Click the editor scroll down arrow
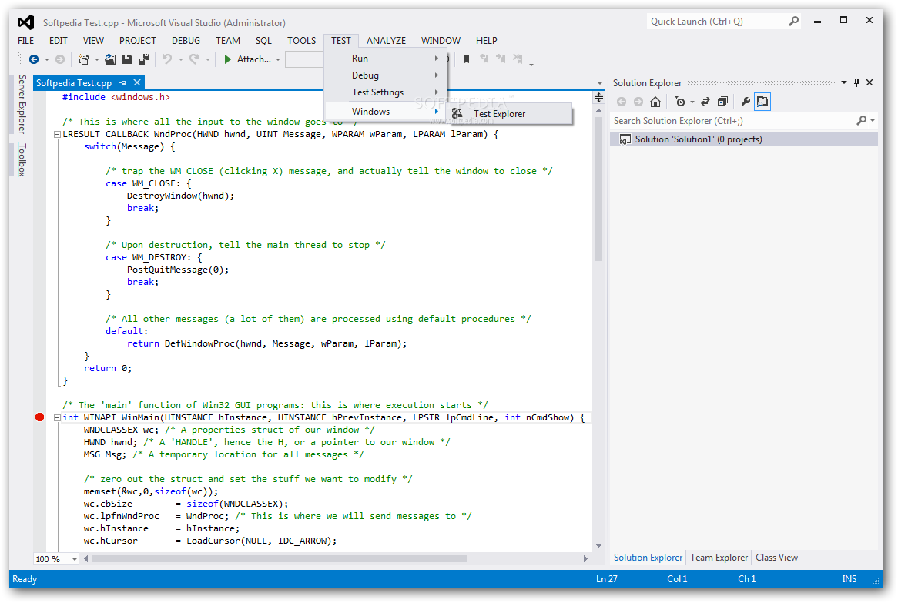The image size is (898, 603). (599, 545)
